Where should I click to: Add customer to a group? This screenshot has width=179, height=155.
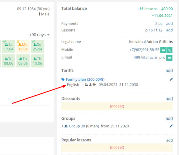(169, 118)
